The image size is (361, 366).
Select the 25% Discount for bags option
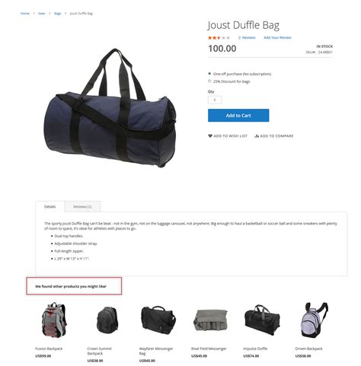pos(209,81)
